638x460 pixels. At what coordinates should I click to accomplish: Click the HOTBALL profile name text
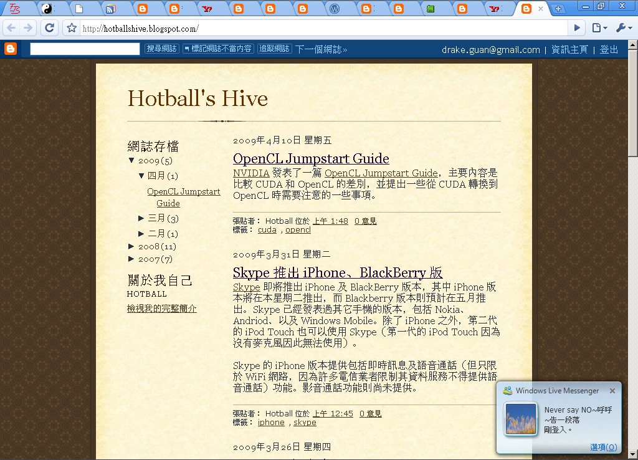(147, 294)
